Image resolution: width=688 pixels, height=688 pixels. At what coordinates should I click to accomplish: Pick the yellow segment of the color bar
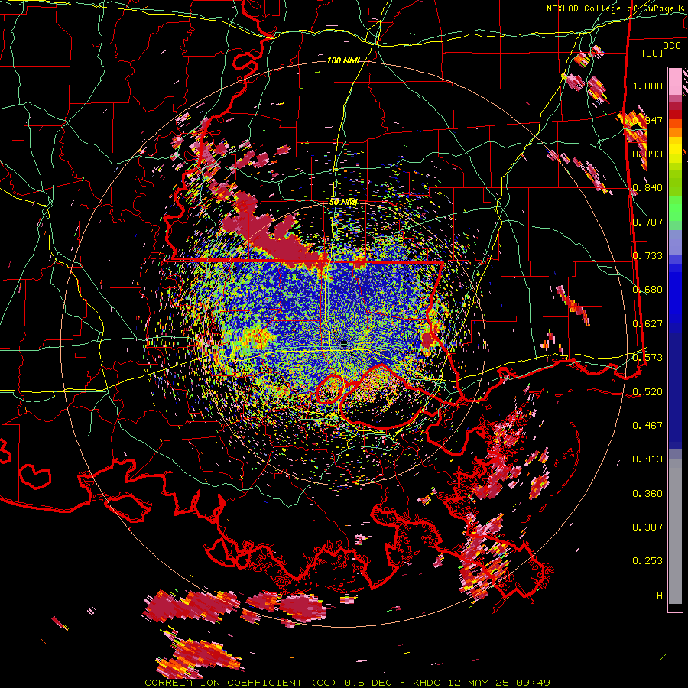click(x=675, y=151)
